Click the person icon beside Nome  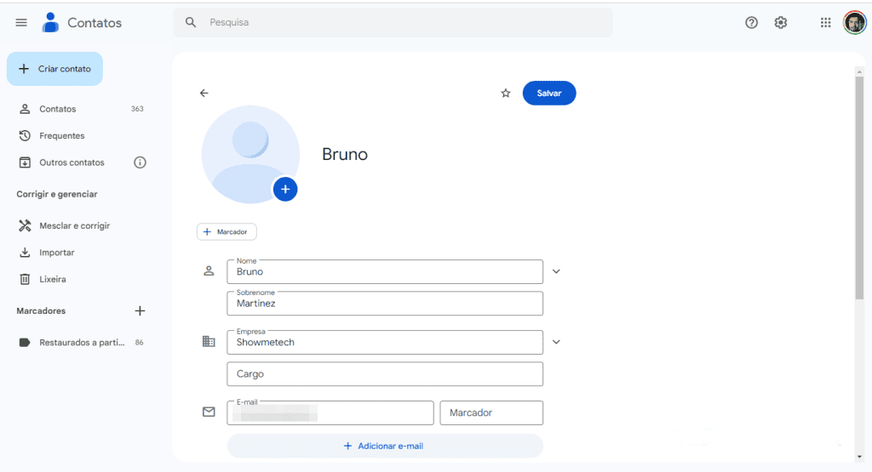coord(209,271)
